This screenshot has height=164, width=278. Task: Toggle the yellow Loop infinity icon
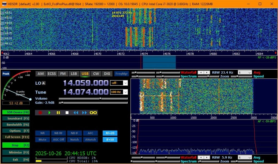click(x=93, y=113)
